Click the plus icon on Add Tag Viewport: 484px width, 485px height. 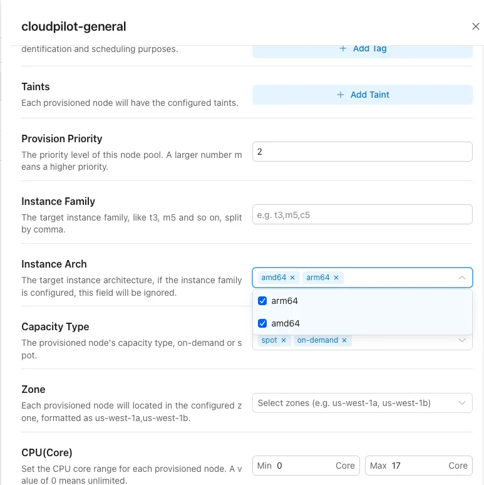point(342,48)
